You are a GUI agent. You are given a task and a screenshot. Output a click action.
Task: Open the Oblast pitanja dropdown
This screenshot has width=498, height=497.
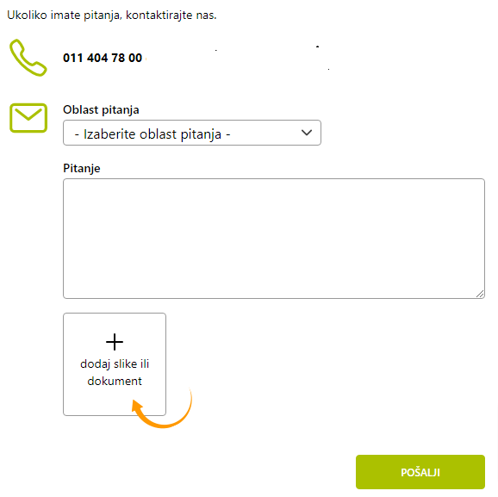point(192,133)
